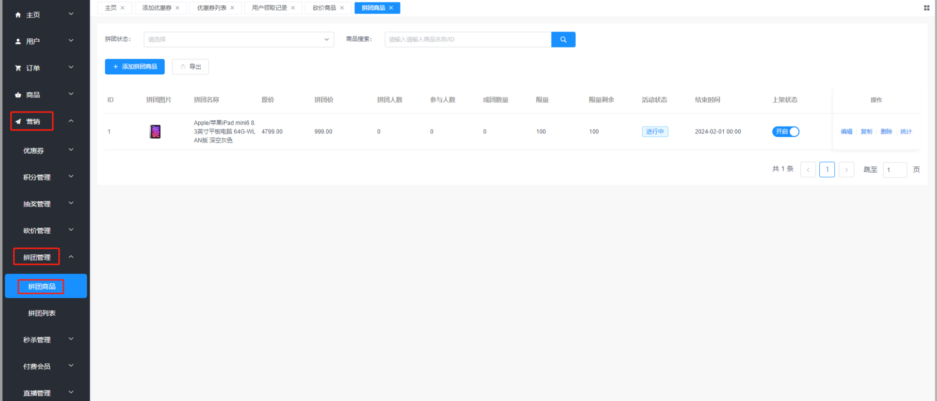Collapse the 拼团管理 sidebar section
The width and height of the screenshot is (937, 401).
coord(71,257)
